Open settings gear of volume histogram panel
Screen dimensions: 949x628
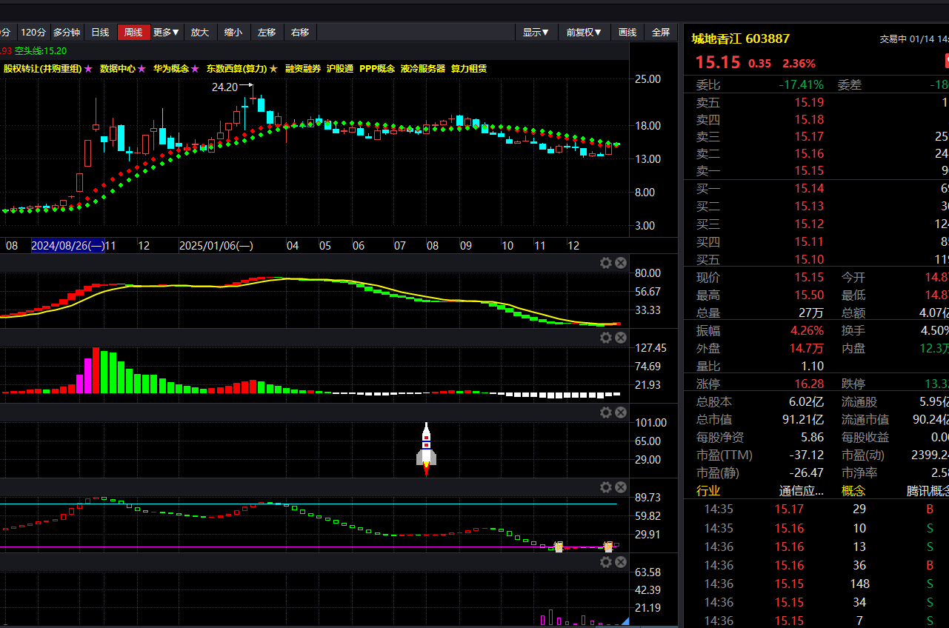pos(605,338)
